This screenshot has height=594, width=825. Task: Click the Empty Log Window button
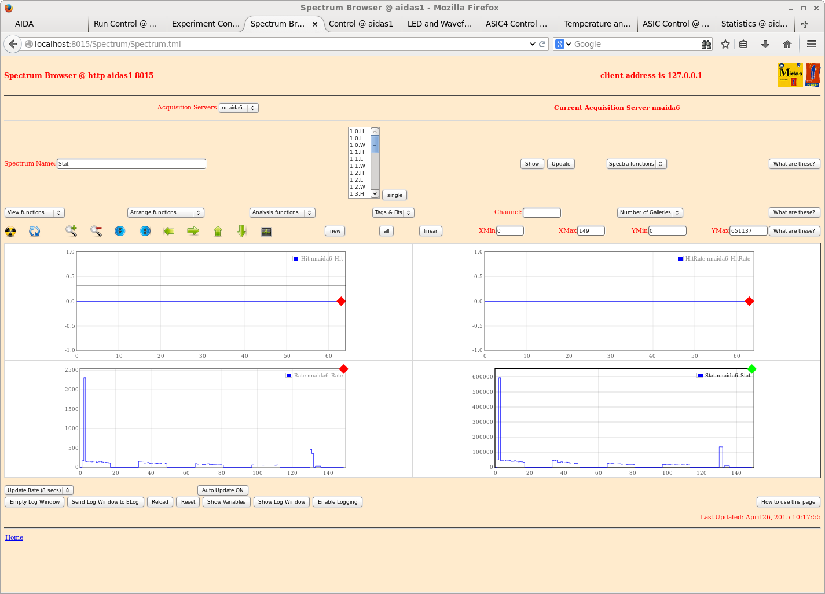[35, 502]
